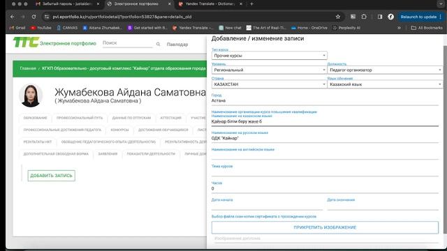This screenshot has height=251, width=447.
Task: Open the Результаты НКТ tab
Action: point(38,142)
